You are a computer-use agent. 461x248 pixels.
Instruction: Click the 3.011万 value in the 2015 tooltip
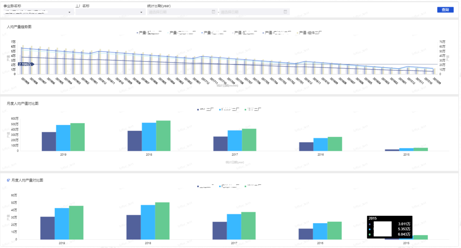(404, 224)
